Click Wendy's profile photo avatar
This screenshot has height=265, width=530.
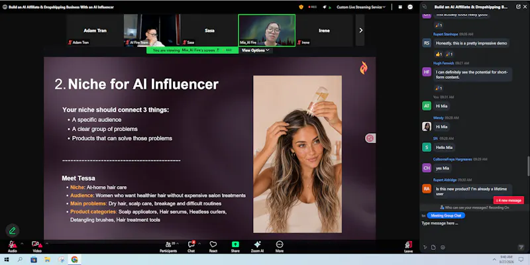427,127
